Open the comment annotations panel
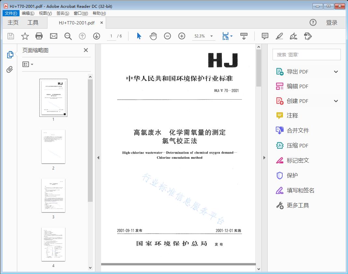The width and height of the screenshot is (348, 274). 265,36
